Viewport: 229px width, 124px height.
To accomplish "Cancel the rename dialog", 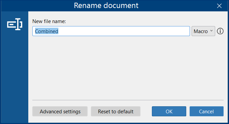I will pos(206,111).
